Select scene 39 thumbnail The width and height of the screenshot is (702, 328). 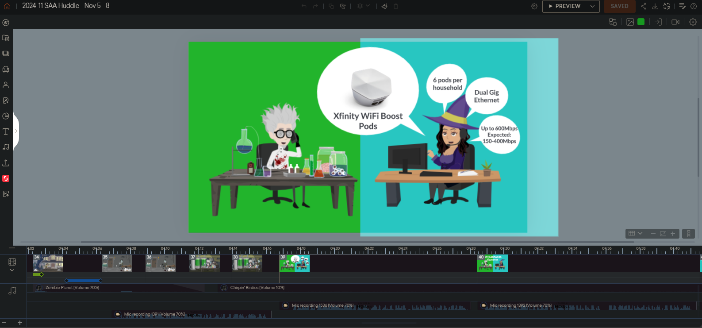tap(295, 263)
